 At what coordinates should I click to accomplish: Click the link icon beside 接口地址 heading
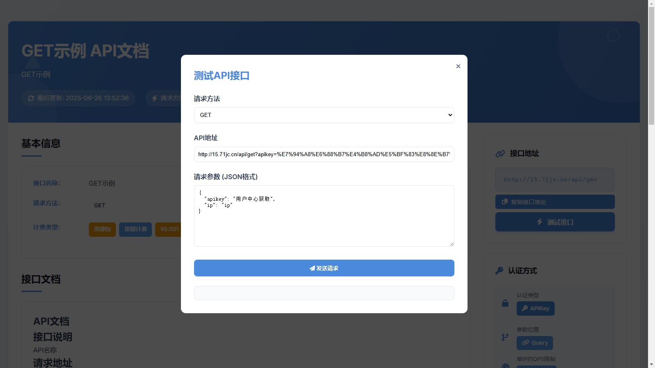(499, 154)
